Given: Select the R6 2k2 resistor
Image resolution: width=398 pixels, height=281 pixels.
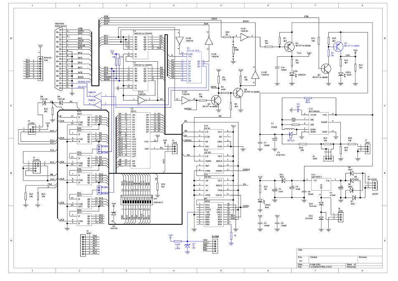Looking at the screenshot, I should point(269,47).
